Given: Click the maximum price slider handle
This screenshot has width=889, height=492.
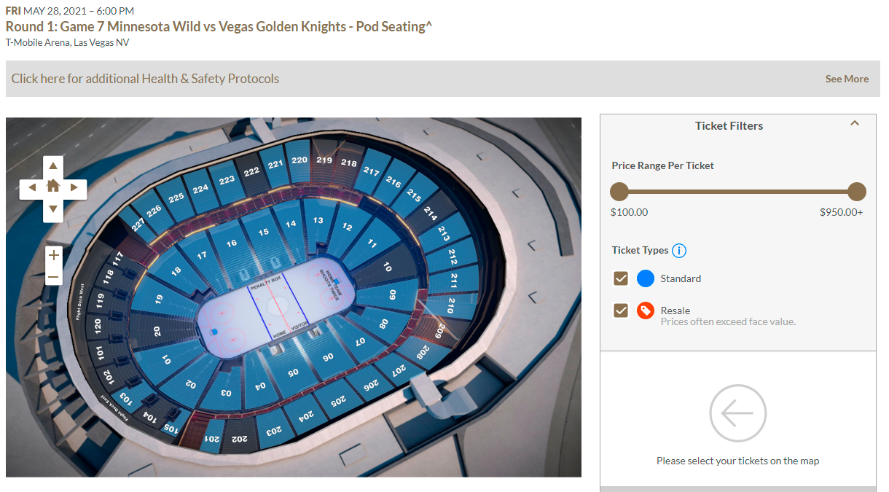Looking at the screenshot, I should pyautogui.click(x=857, y=192).
